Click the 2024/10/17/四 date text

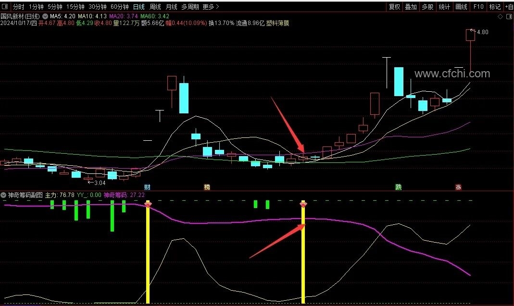pos(19,23)
